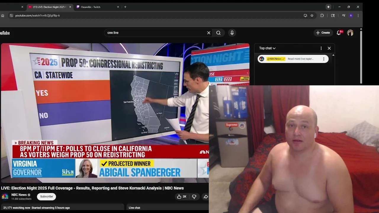The width and height of the screenshot is (379, 213).
Task: Open the YouTube account avatar menu
Action: click(x=350, y=33)
